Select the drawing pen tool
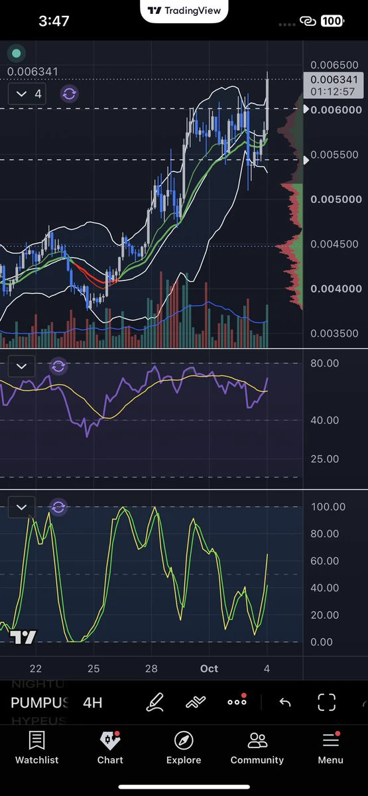This screenshot has height=796, width=368. pos(154,702)
